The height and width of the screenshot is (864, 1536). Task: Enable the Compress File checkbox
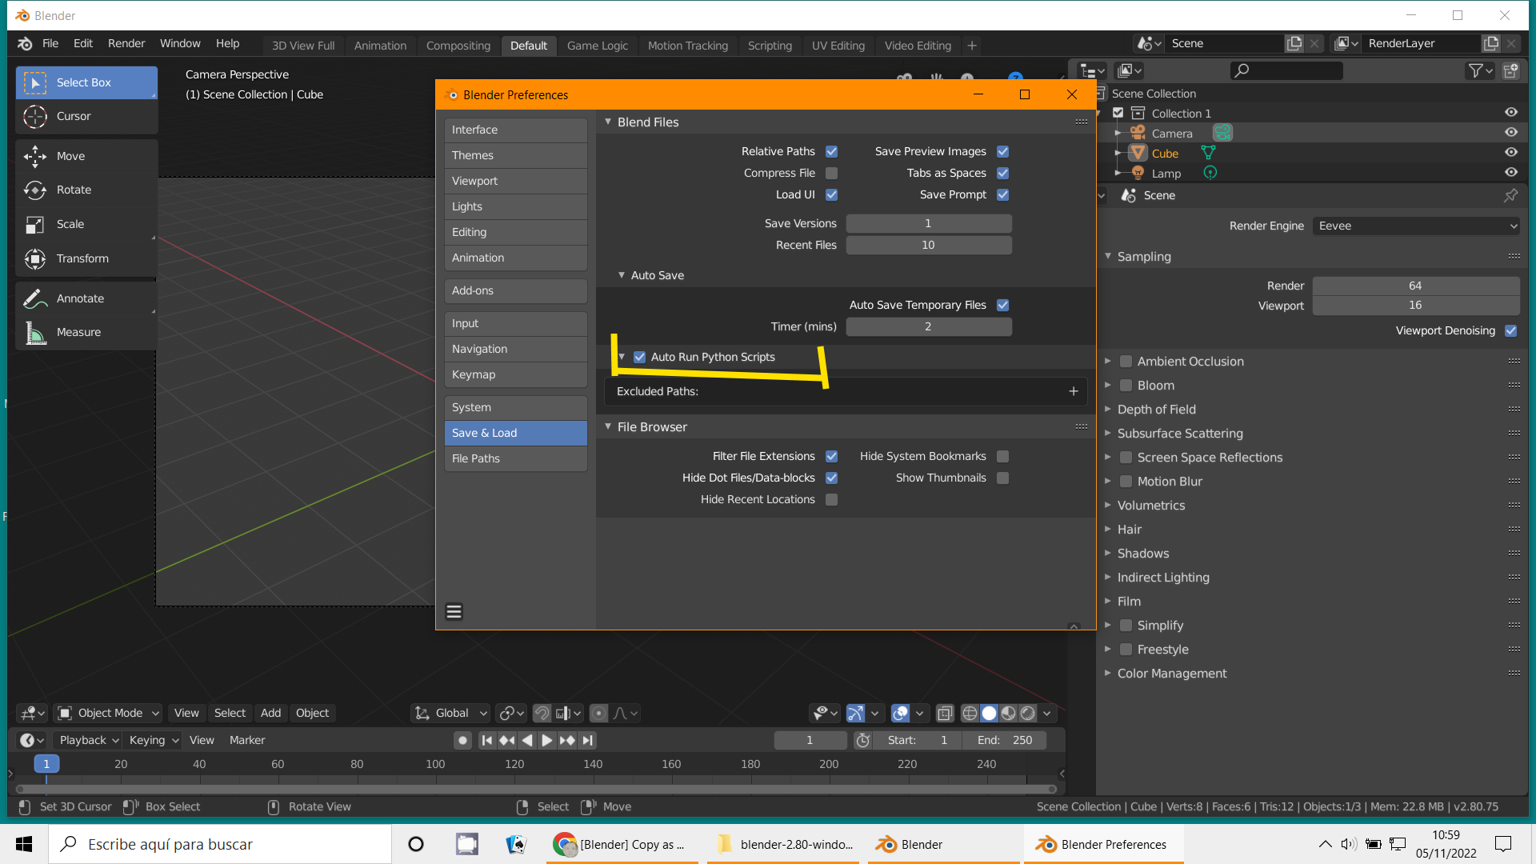coord(831,173)
